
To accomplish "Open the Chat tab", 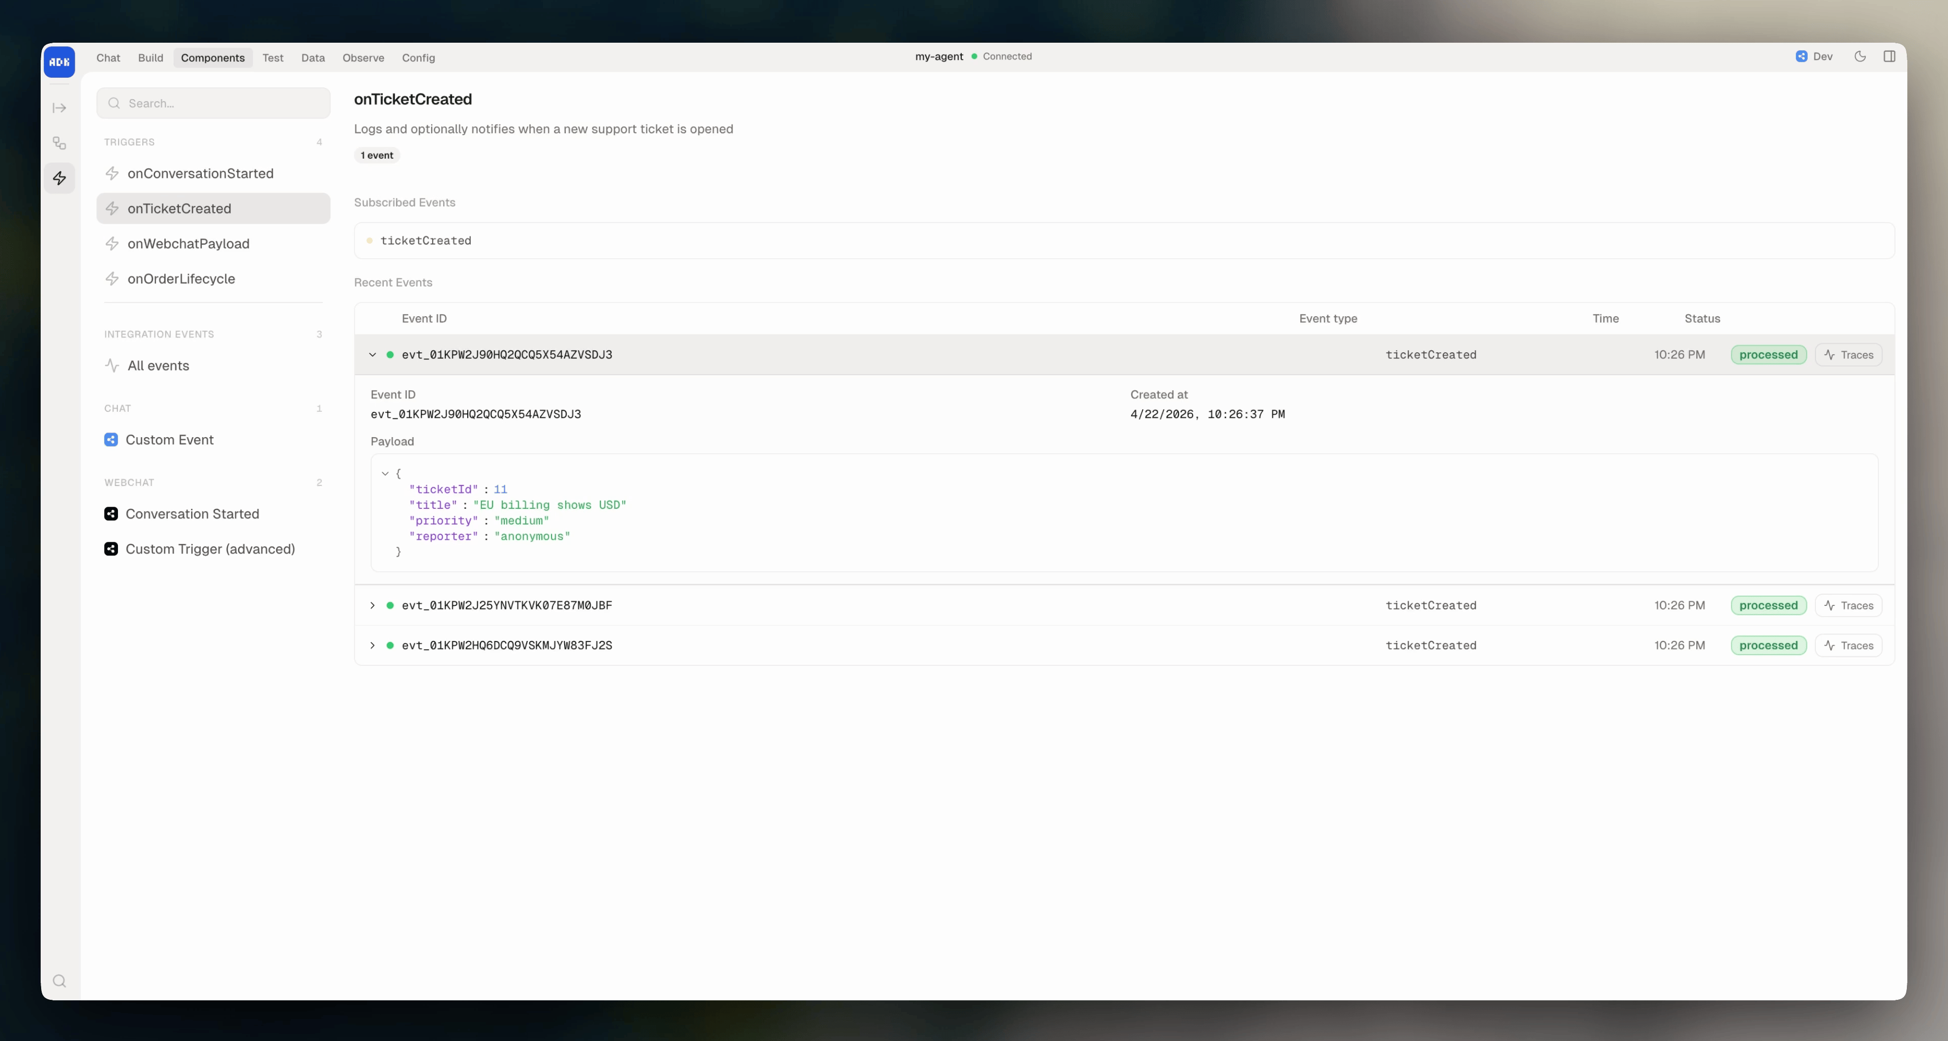I will (x=108, y=57).
